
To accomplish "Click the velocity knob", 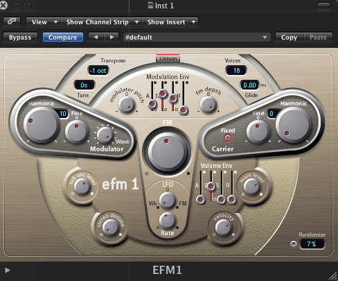I will click(x=224, y=228).
